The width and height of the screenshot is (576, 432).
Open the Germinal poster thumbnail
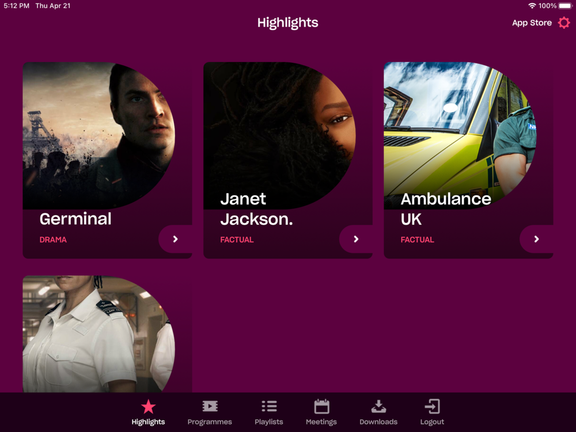point(99,135)
